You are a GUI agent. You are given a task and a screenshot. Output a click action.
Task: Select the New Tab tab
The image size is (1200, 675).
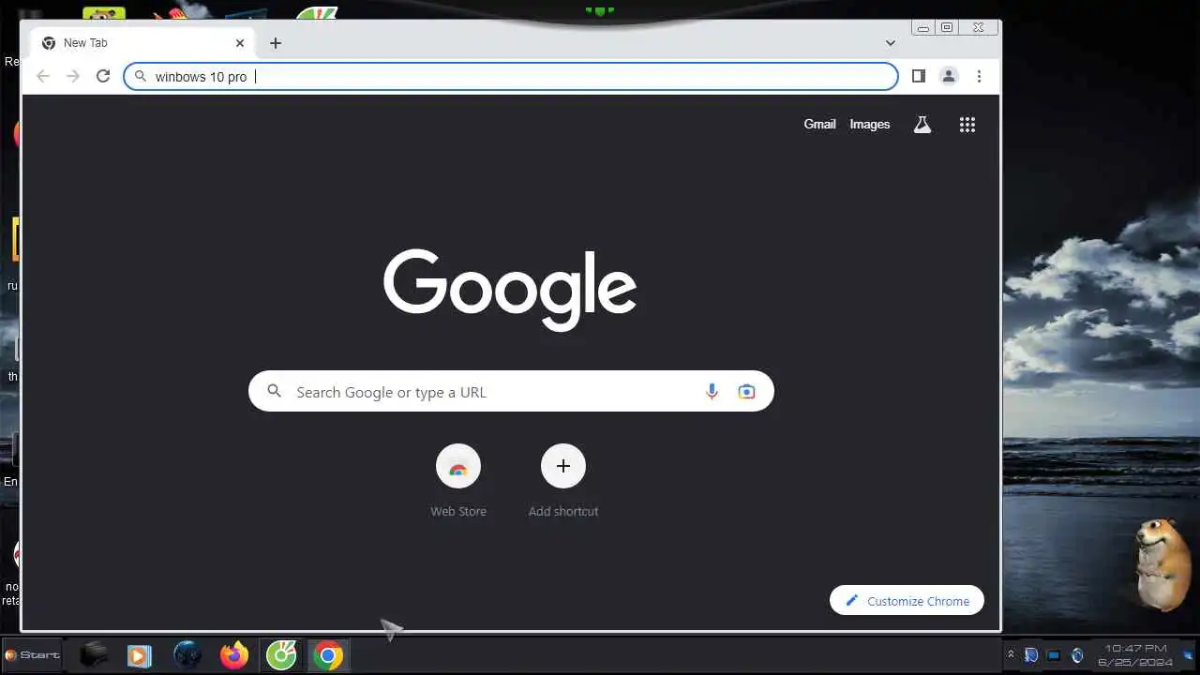click(x=141, y=43)
